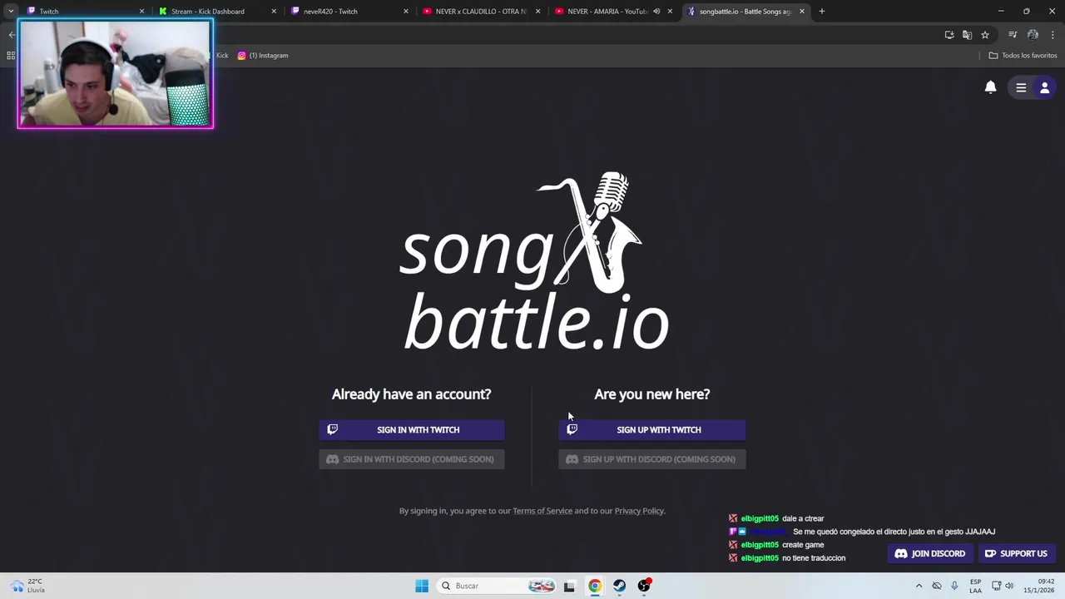Screen dimensions: 1065x599
Task: Open the tab search dropdown arrow
Action: coord(11,12)
